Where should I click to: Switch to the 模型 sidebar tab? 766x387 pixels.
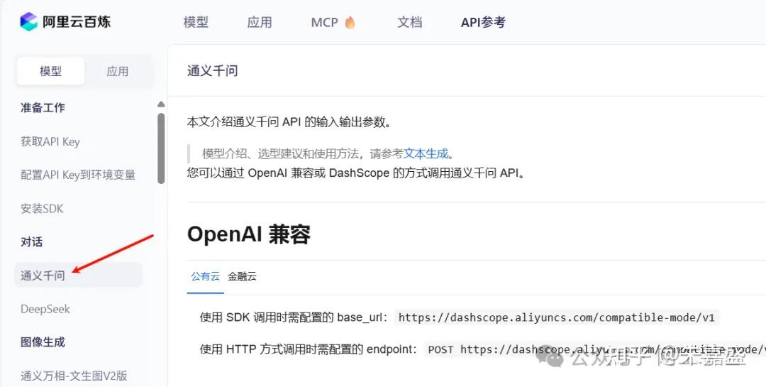pos(51,72)
